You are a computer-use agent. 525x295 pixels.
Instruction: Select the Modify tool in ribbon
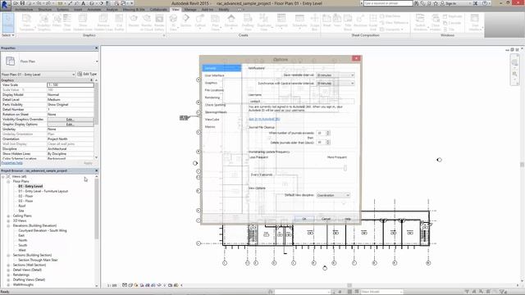point(8,22)
